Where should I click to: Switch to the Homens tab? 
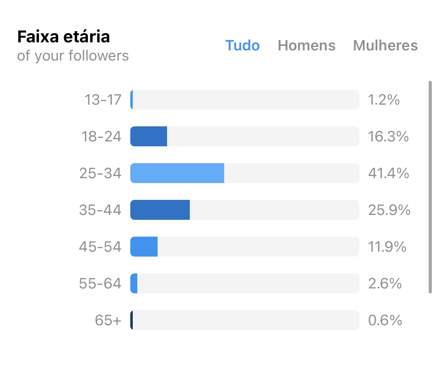pyautogui.click(x=306, y=46)
